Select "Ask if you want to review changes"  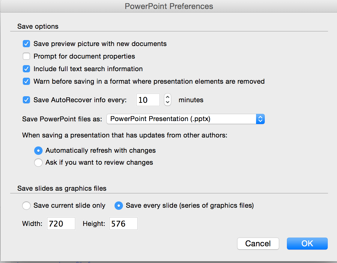point(38,163)
